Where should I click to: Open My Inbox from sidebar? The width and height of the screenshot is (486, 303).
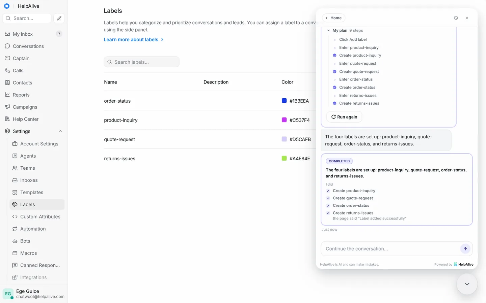point(34,34)
